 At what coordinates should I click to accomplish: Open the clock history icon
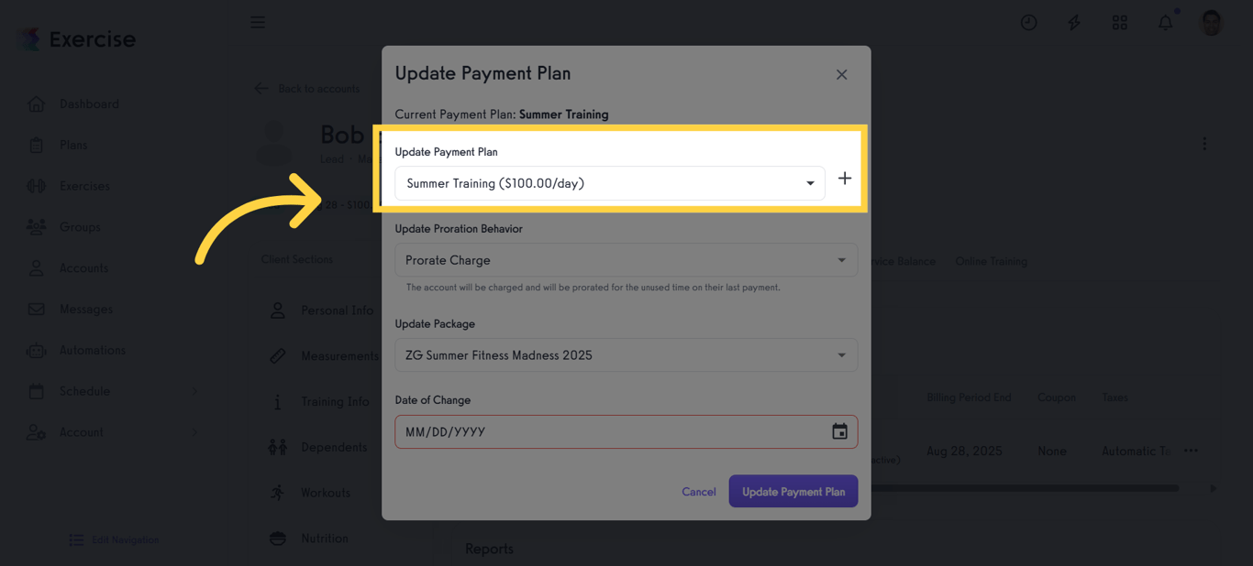pyautogui.click(x=1028, y=22)
